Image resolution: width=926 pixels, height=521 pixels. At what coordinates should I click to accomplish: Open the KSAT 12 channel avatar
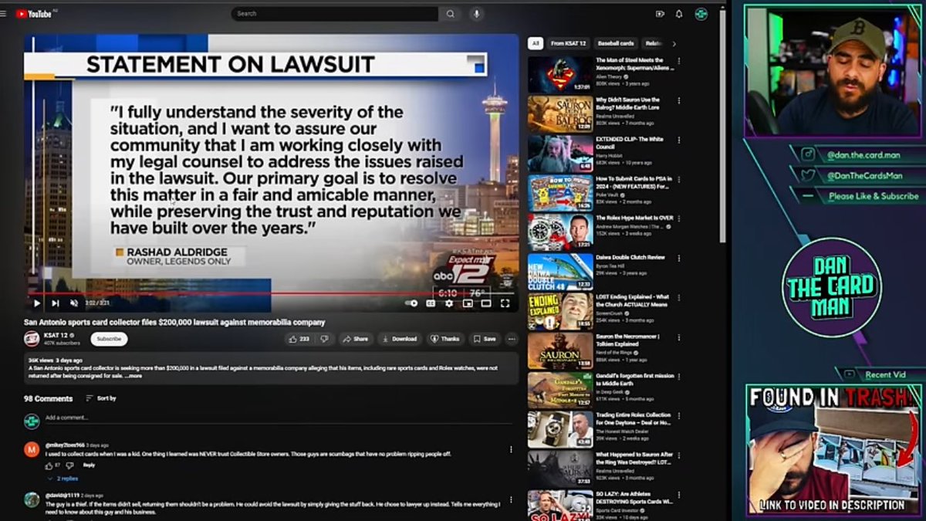point(32,339)
